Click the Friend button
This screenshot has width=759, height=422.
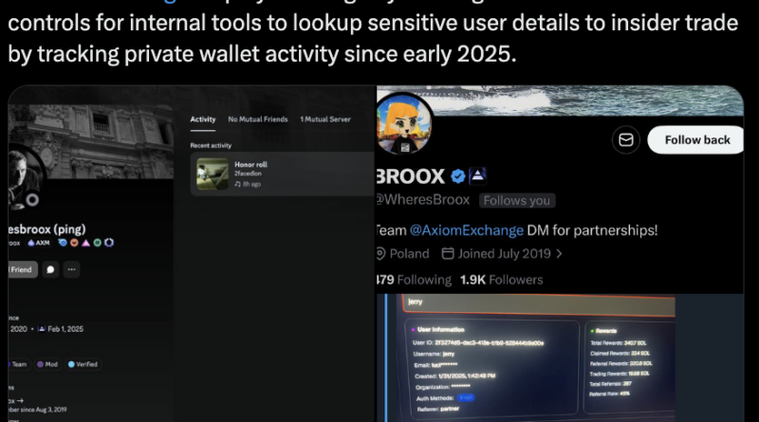click(23, 269)
